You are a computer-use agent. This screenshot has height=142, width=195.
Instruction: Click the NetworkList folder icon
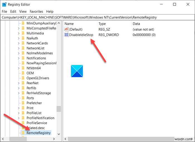(x=23, y=48)
